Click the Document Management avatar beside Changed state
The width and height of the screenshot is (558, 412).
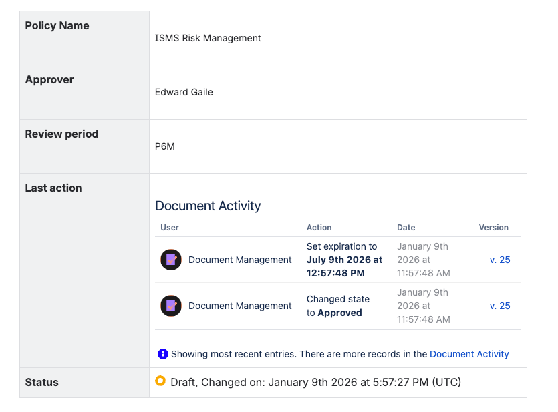point(171,306)
